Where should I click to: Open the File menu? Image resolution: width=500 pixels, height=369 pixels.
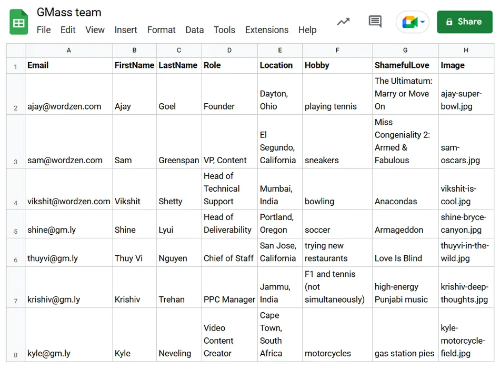pos(44,30)
